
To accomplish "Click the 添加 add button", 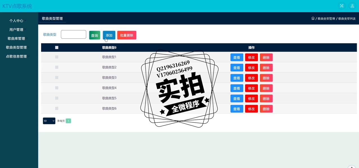I will (109, 35).
